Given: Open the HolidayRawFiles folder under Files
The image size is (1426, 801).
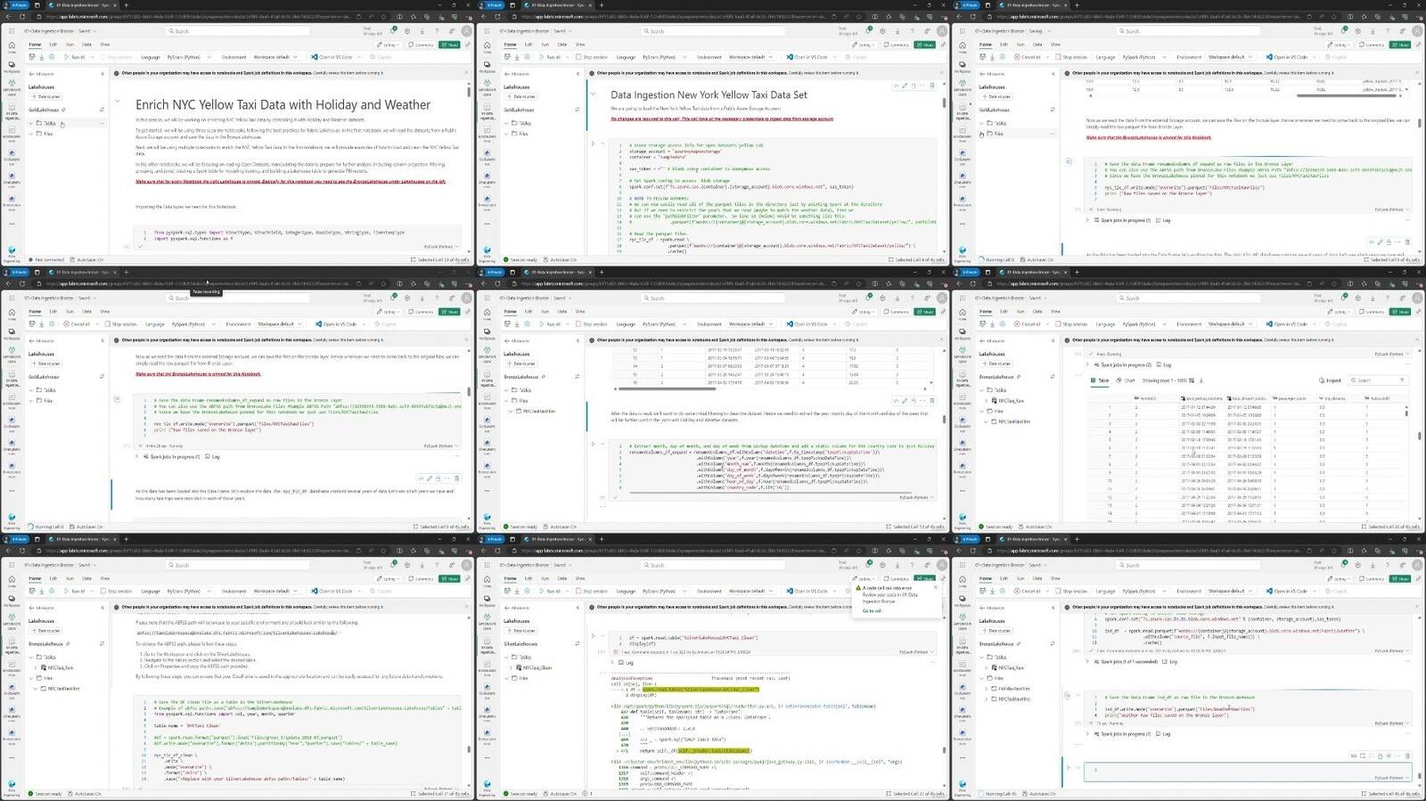Looking at the screenshot, I should coord(1013,689).
